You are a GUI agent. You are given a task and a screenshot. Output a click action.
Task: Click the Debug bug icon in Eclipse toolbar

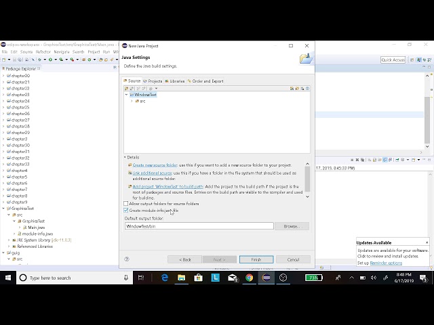tap(39, 60)
